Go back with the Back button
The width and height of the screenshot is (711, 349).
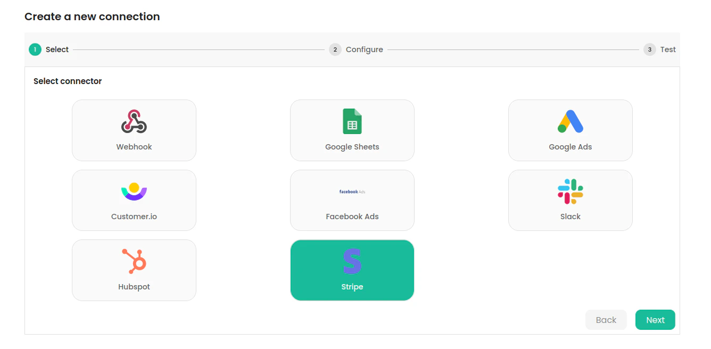tap(606, 320)
